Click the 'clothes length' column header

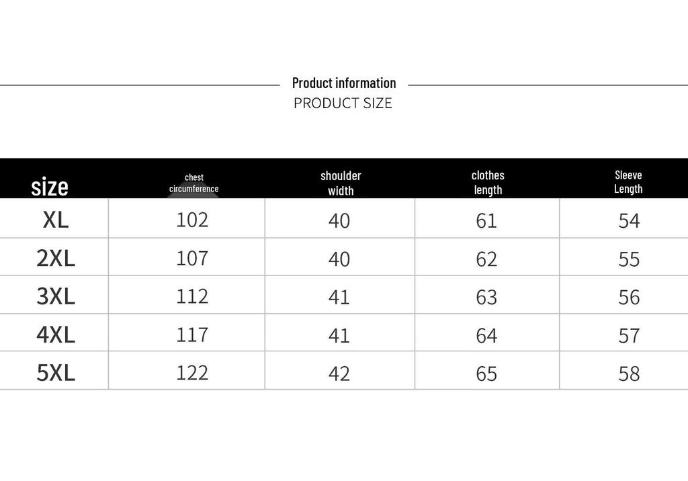488,183
